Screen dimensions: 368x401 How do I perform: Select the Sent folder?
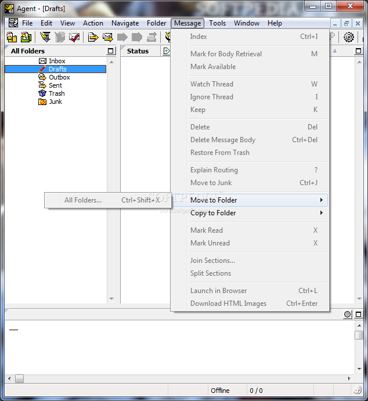pos(55,85)
